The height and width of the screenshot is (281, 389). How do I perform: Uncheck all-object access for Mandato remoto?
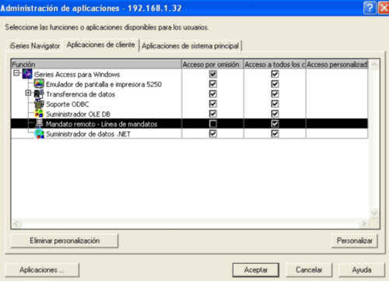point(275,124)
